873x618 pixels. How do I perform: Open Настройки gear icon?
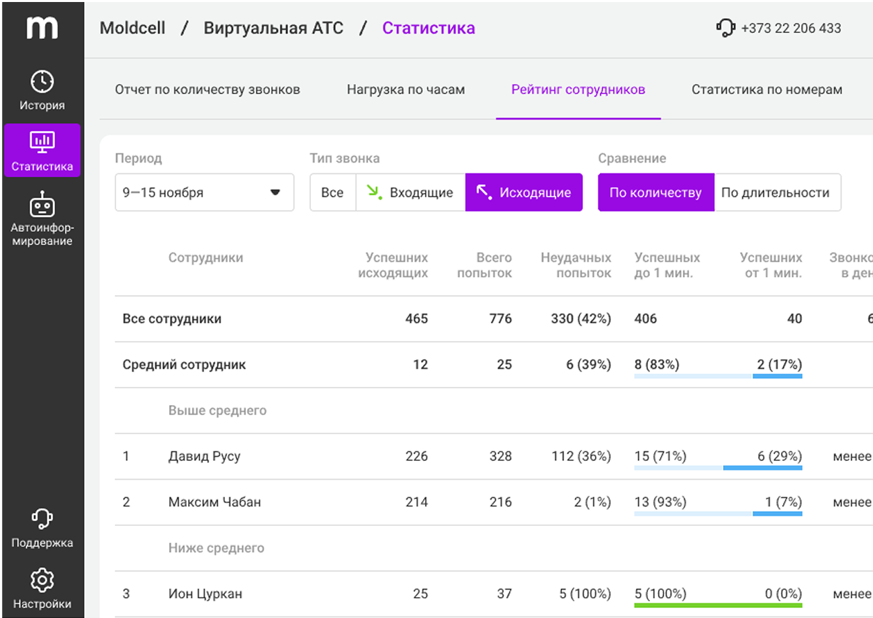tap(42, 580)
